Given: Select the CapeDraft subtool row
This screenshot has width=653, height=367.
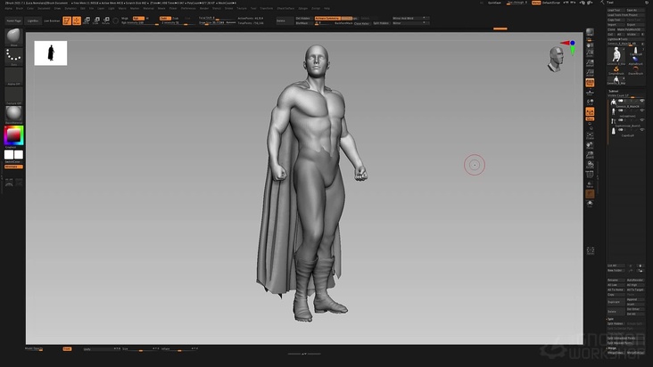Looking at the screenshot, I should [626, 132].
